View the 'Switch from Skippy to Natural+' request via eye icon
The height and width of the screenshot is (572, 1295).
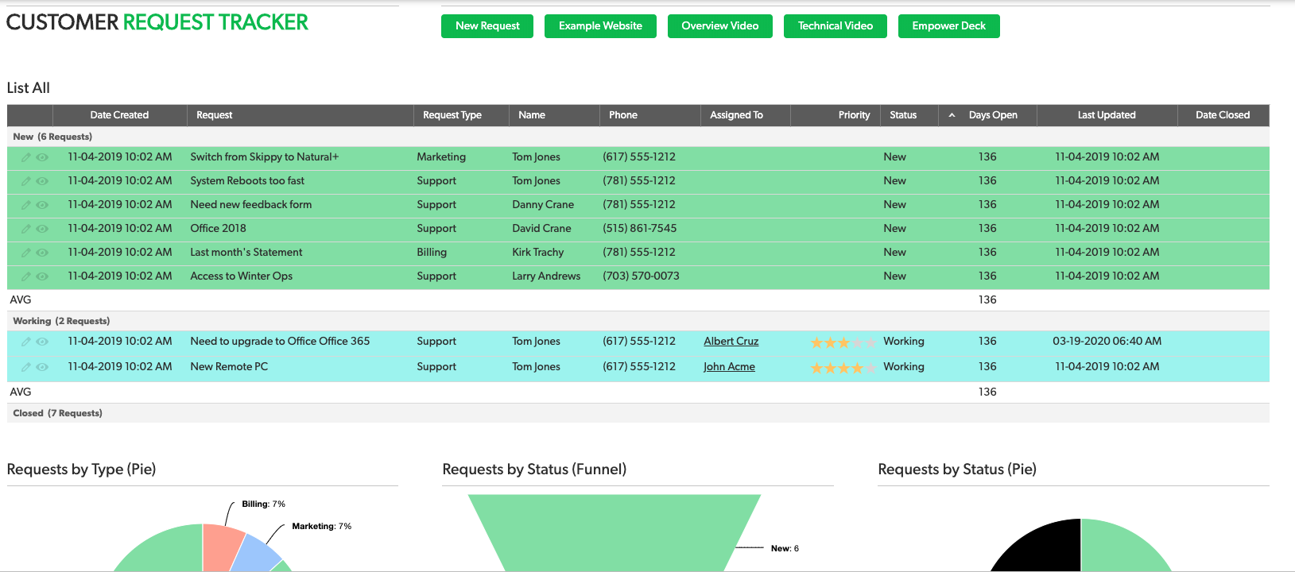[42, 157]
